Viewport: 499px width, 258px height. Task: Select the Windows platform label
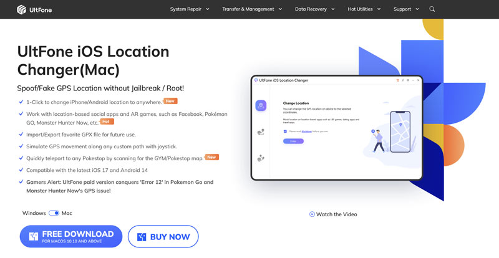click(34, 213)
